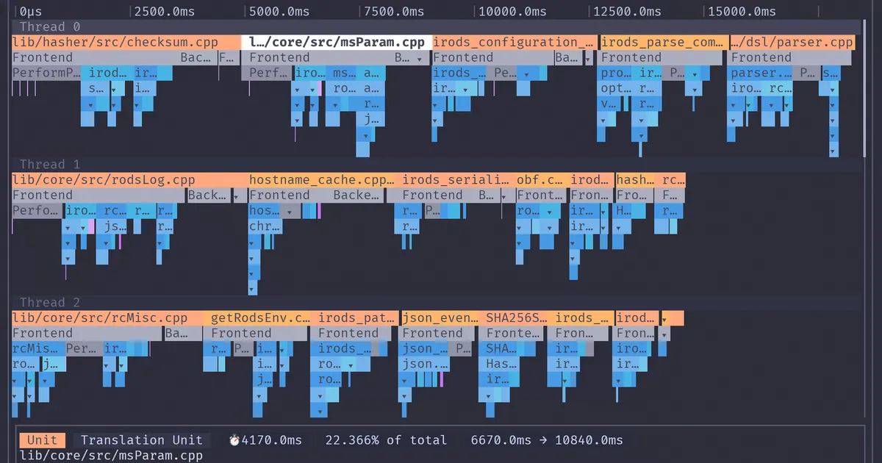Expand the orange ▾ block ending Thread 2
Viewport: 882px width, 463px height.
[673, 318]
